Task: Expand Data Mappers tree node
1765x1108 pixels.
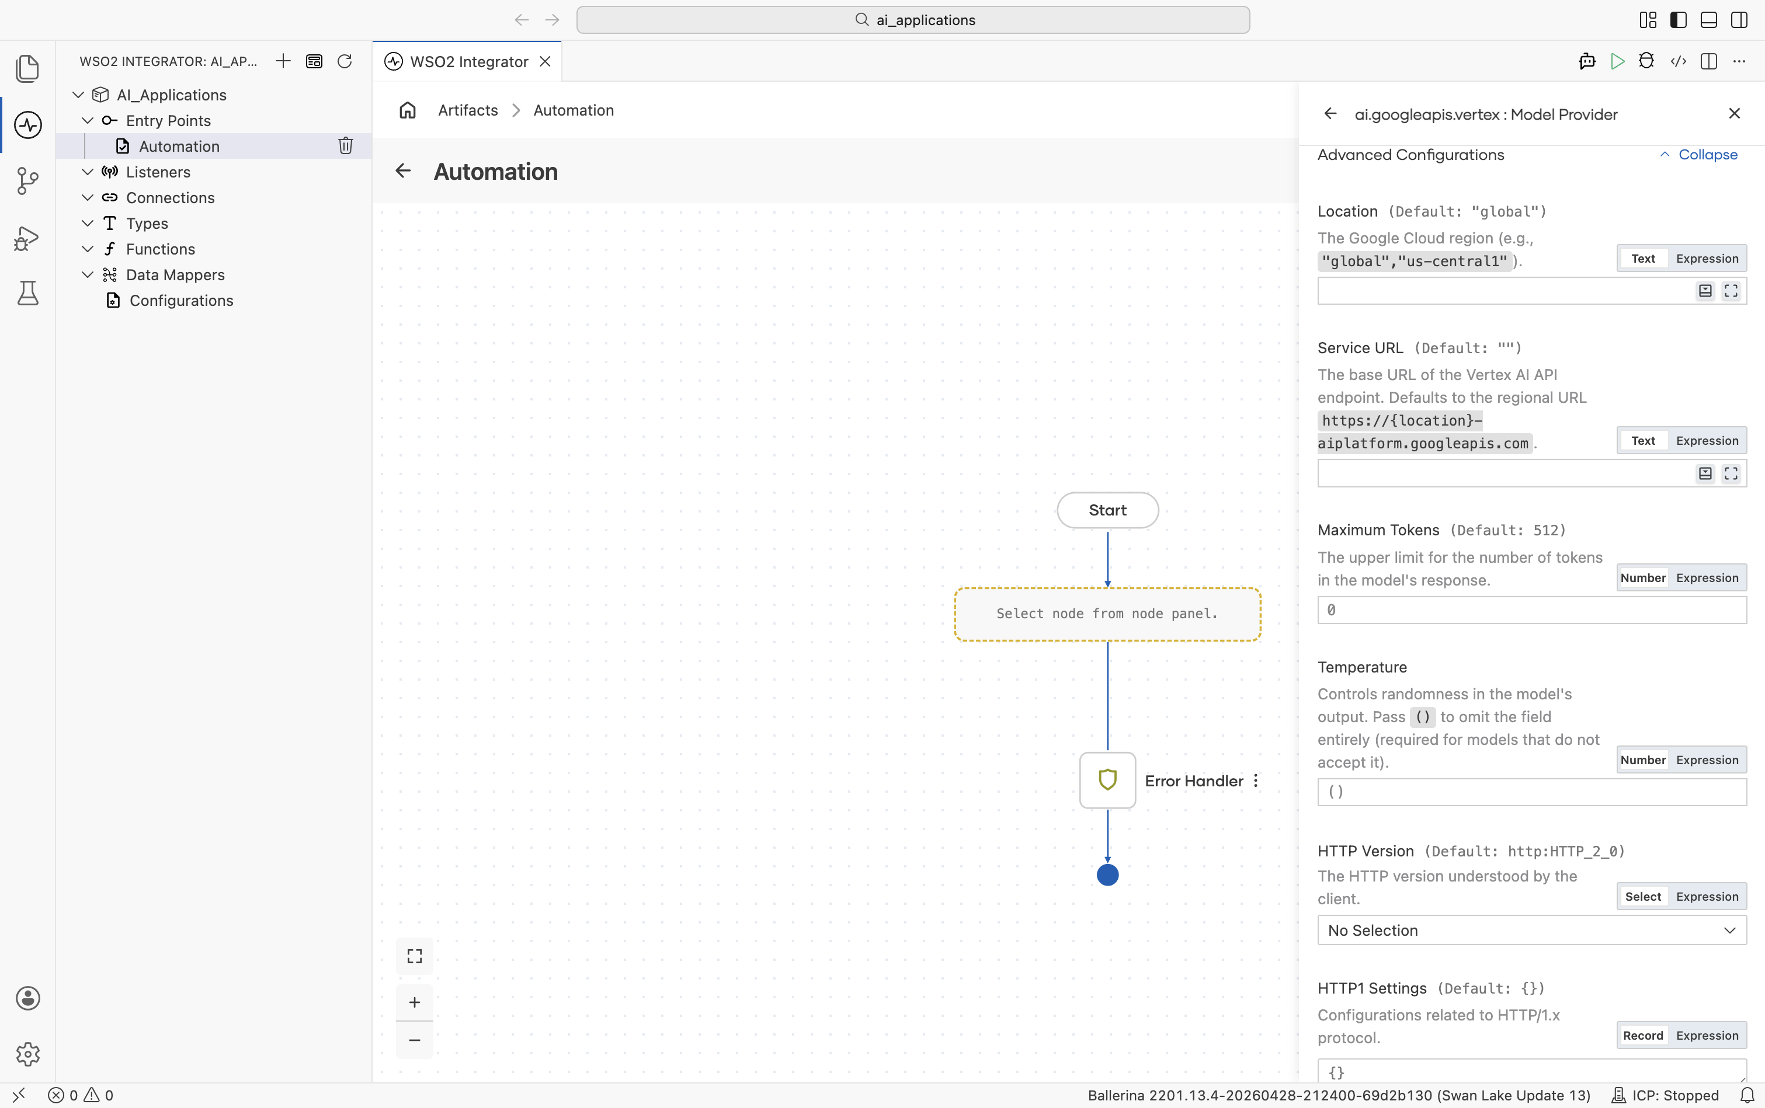Action: point(87,274)
